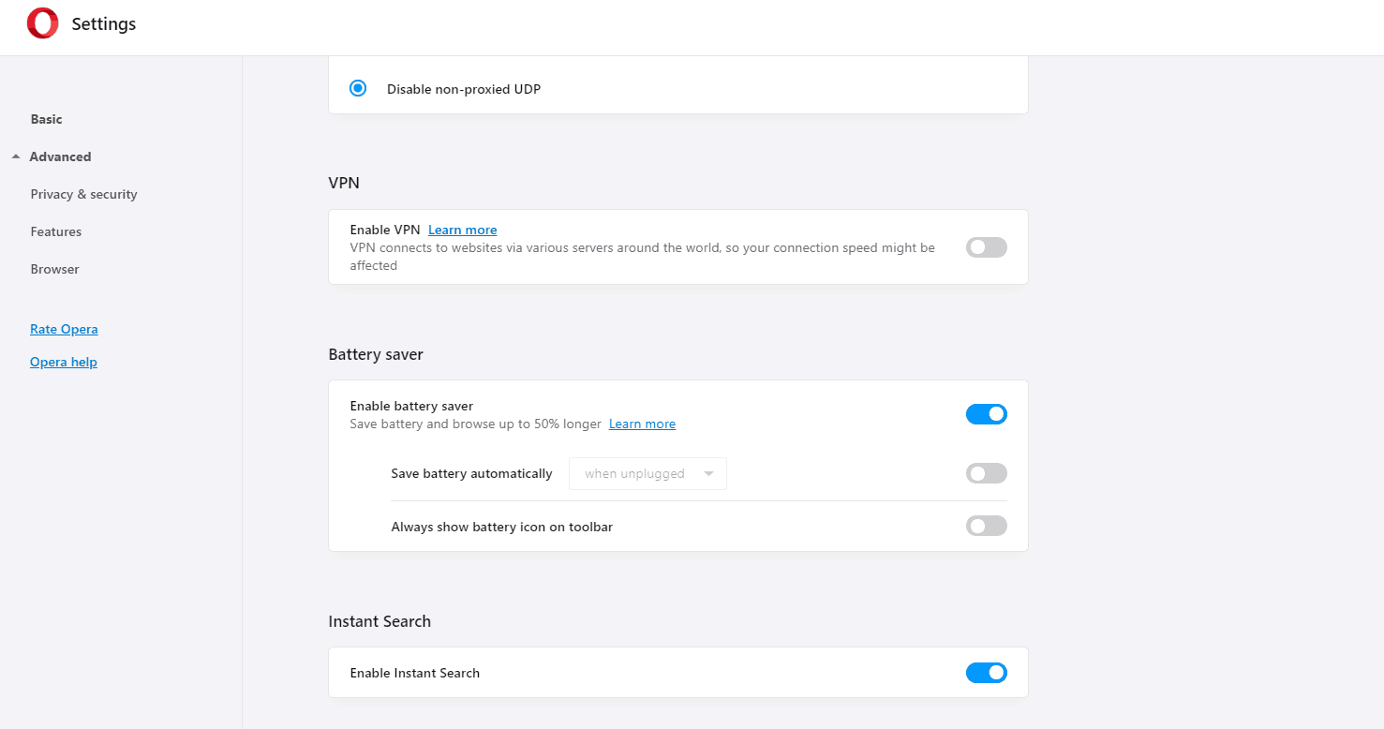Collapse the Advanced section arrow

coord(16,156)
